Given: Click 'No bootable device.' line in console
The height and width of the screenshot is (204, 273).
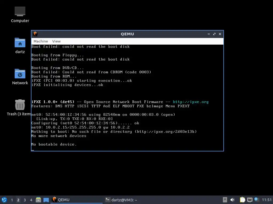Looking at the screenshot, I should coord(54,144).
